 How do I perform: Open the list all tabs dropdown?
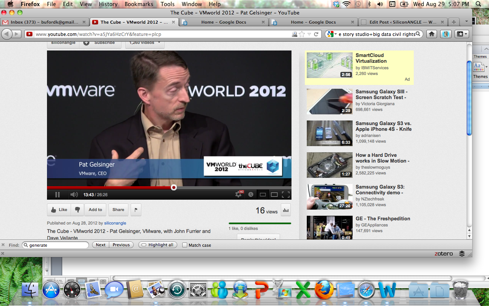(x=466, y=22)
